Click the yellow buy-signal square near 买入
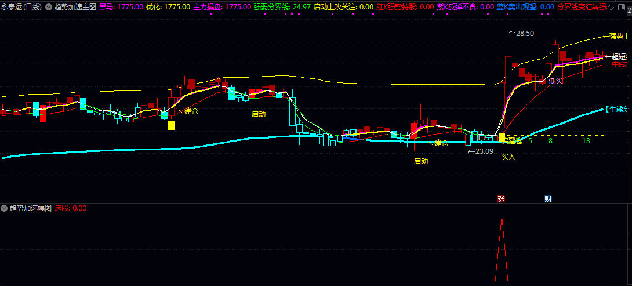This screenshot has height=286, width=632. click(x=502, y=137)
